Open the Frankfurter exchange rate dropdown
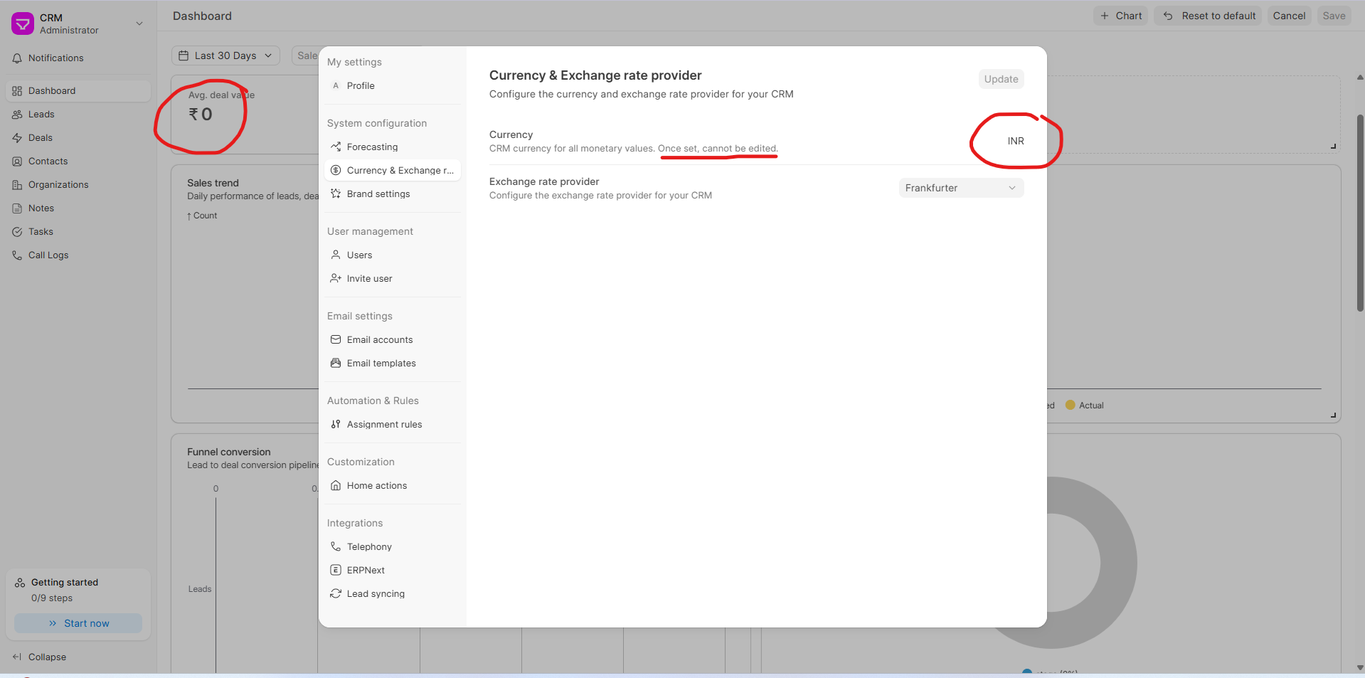The image size is (1365, 678). tap(960, 188)
